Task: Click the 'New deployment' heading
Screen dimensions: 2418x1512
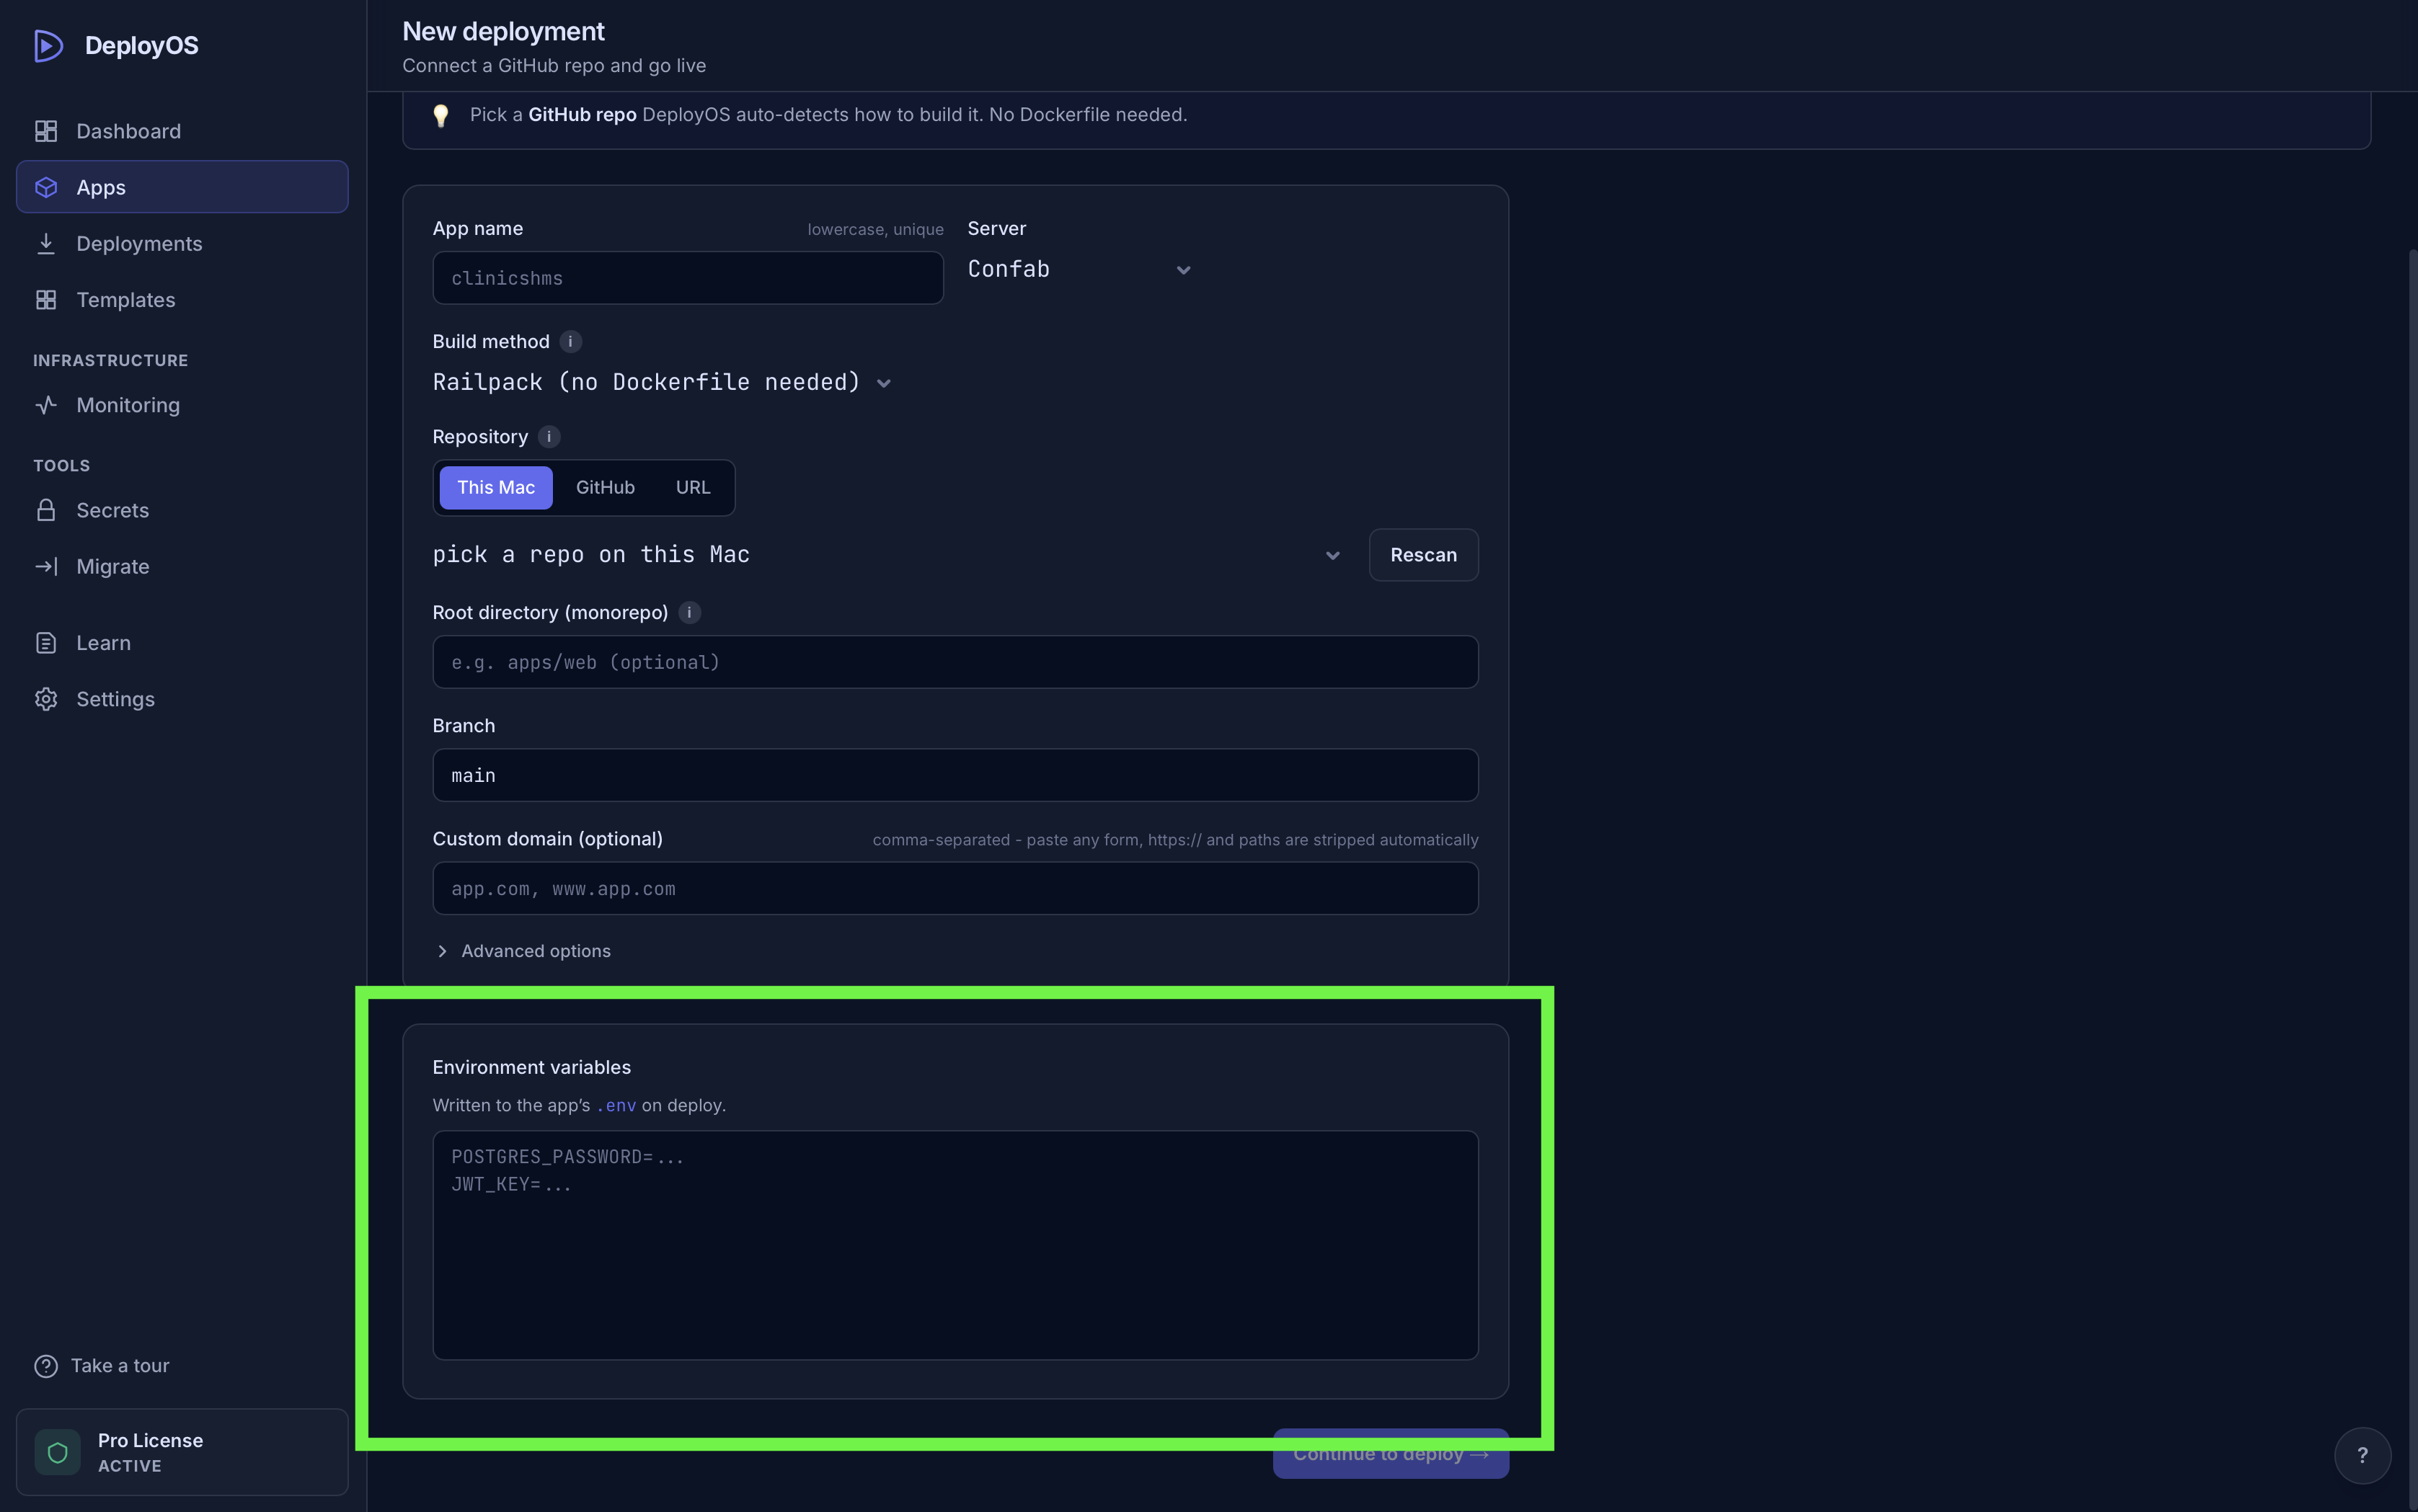Action: click(x=503, y=31)
